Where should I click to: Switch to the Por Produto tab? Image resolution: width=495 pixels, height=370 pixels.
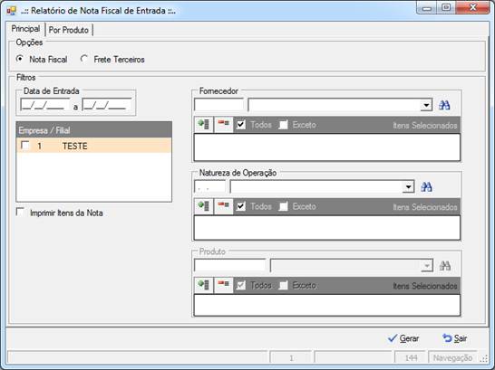tap(69, 30)
